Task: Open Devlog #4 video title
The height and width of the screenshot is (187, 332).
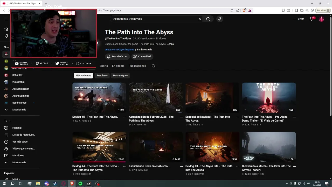Action: pos(96,168)
